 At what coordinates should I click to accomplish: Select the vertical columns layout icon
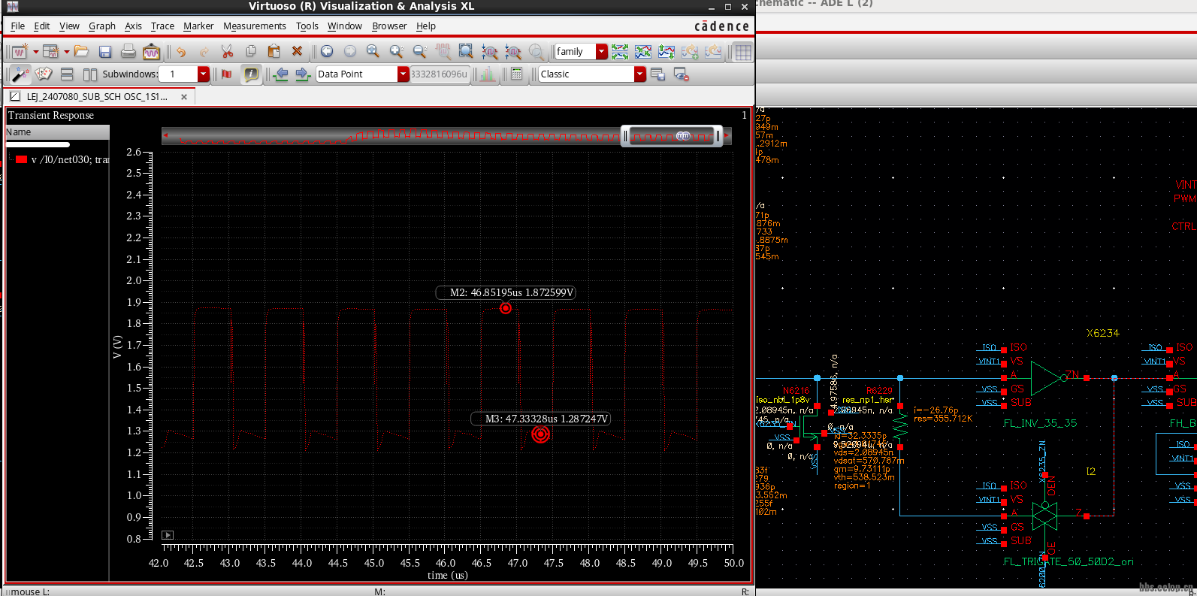point(89,74)
